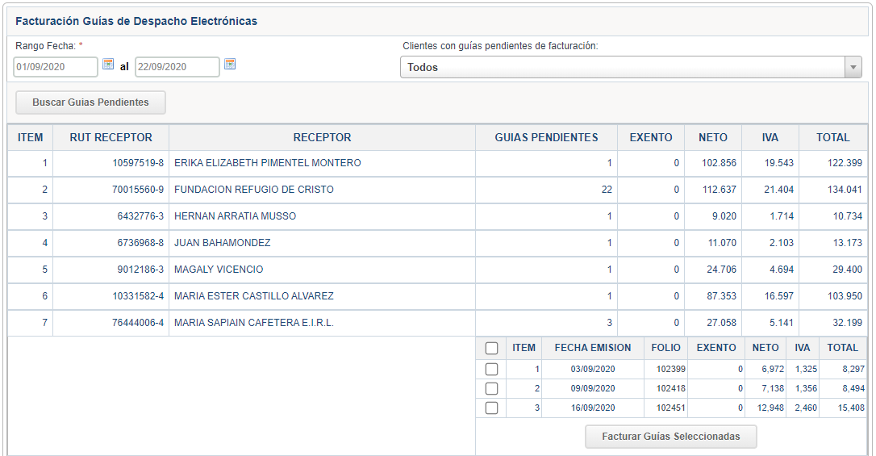Check the box for folio 102418
This screenshot has width=876, height=456.
point(491,389)
